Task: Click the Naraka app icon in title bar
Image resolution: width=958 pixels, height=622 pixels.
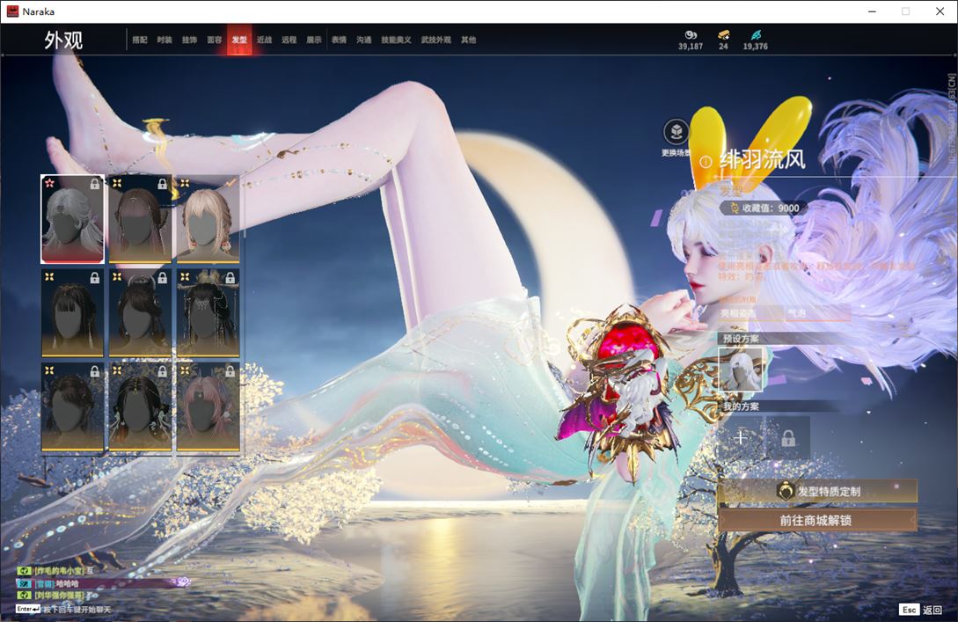Action: tap(12, 11)
